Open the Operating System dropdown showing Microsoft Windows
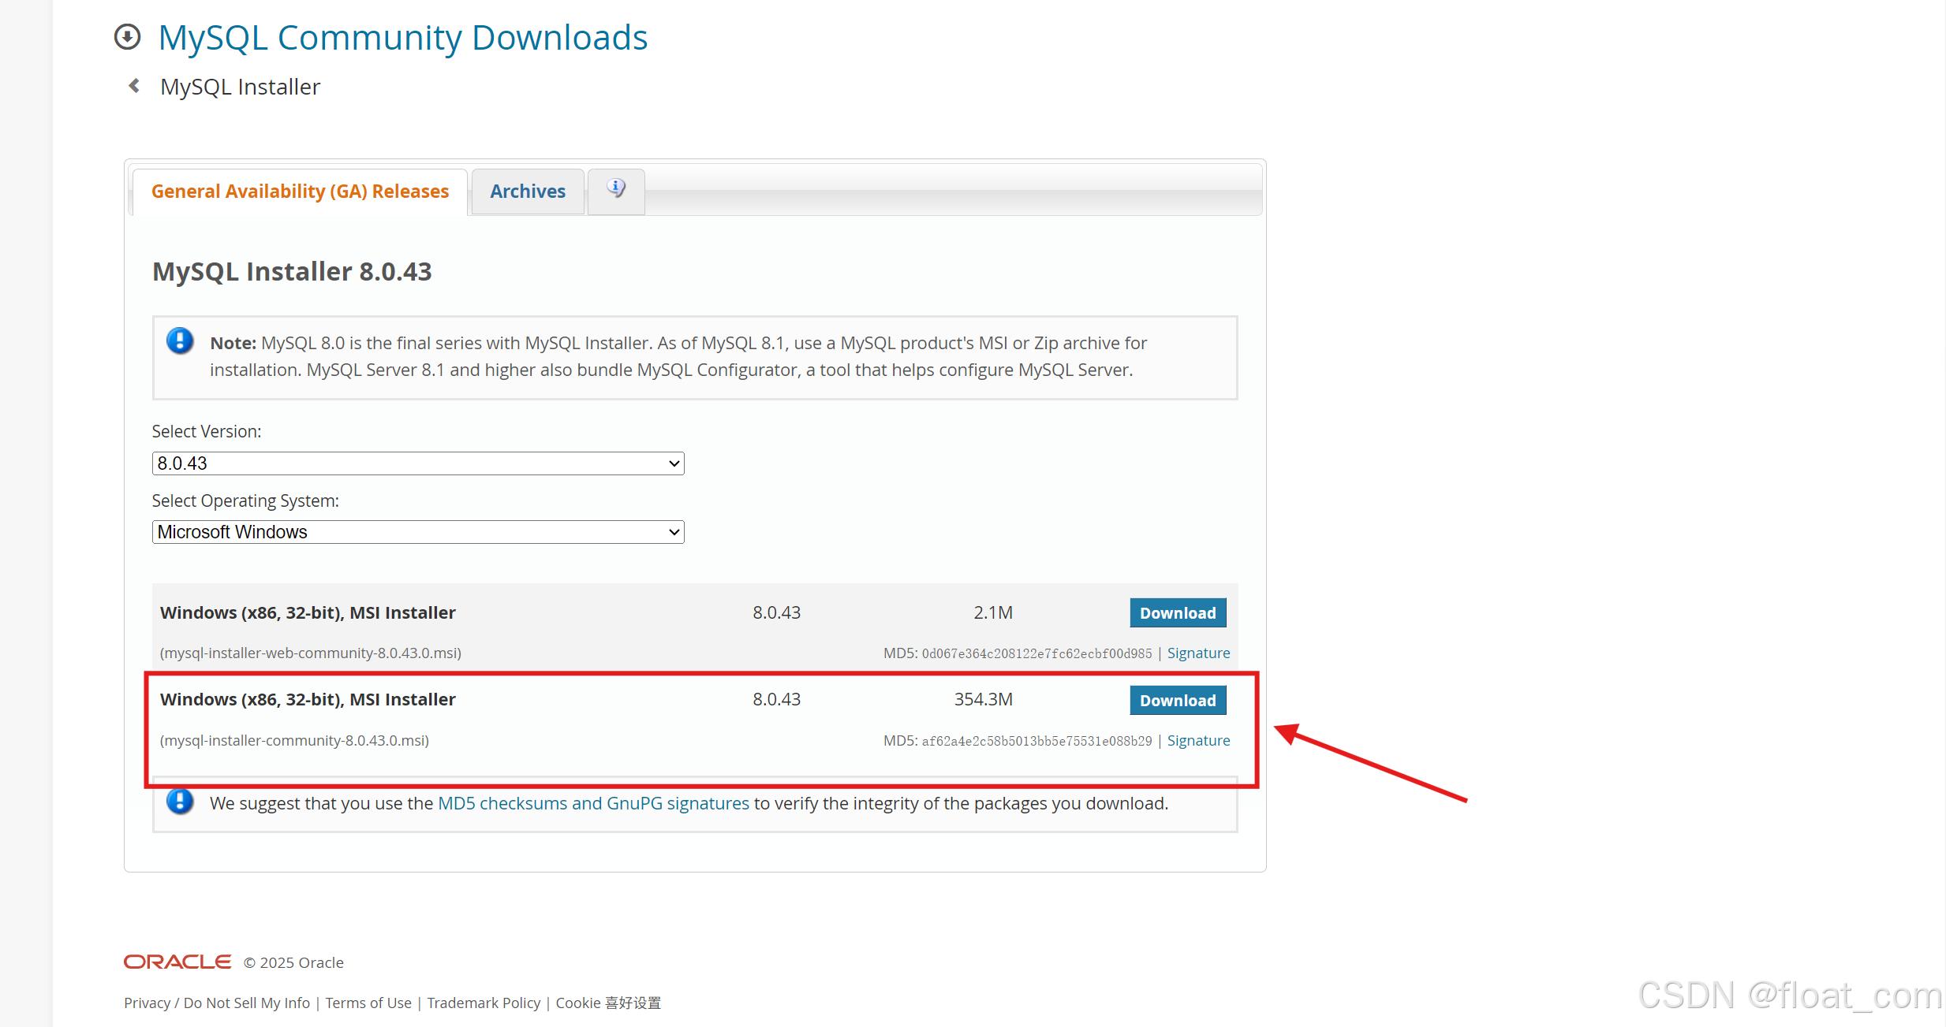The height and width of the screenshot is (1027, 1946). (x=418, y=532)
